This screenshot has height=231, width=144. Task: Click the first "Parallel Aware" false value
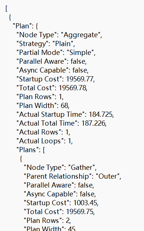pyautogui.click(x=78, y=62)
